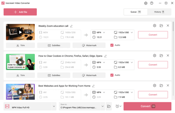The image size is (175, 113).
Task: Rename the How to Clear Cookies video
Action: click(106, 56)
